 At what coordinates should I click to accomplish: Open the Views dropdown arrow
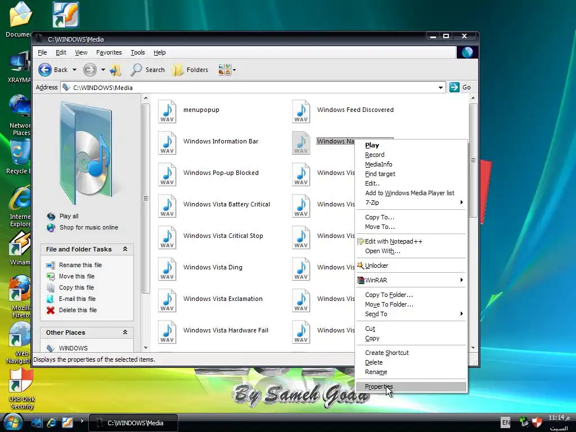pos(235,70)
